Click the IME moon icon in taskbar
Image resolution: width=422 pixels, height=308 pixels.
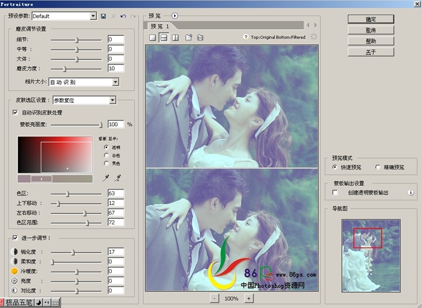pos(39,302)
